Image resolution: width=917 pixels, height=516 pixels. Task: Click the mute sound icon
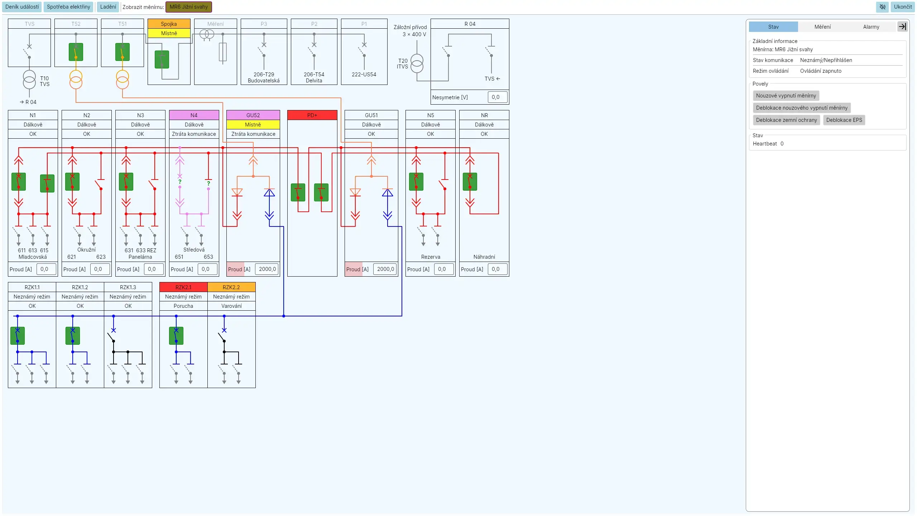(x=882, y=7)
